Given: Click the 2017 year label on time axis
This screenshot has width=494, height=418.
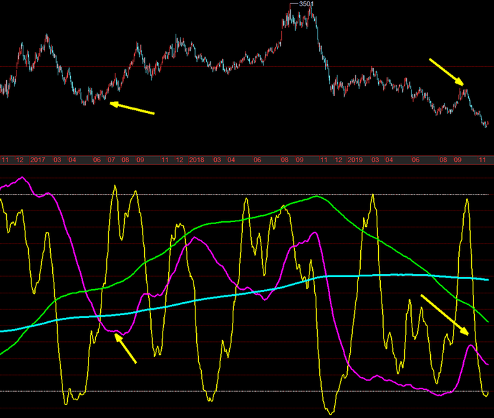Looking at the screenshot, I should coord(38,160).
